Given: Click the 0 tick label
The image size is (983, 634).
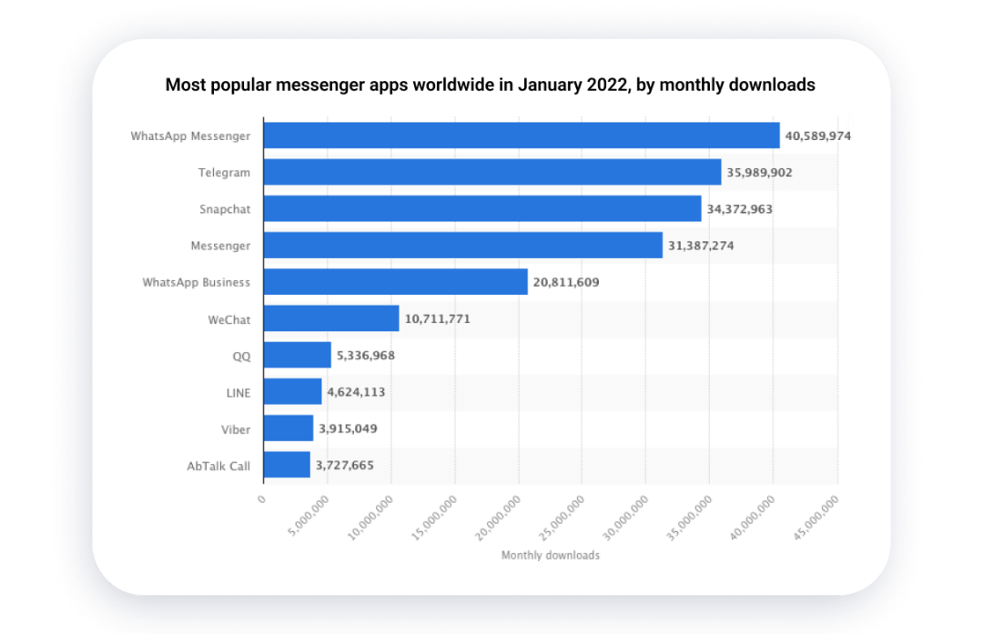Looking at the screenshot, I should tap(260, 498).
